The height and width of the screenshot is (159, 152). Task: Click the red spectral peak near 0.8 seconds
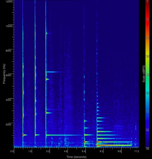(24, 135)
